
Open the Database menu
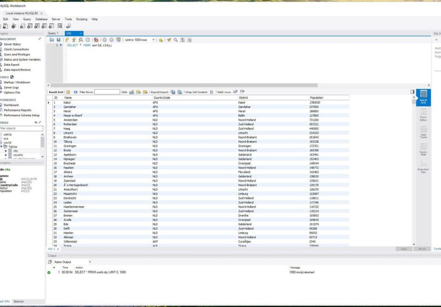41,19
